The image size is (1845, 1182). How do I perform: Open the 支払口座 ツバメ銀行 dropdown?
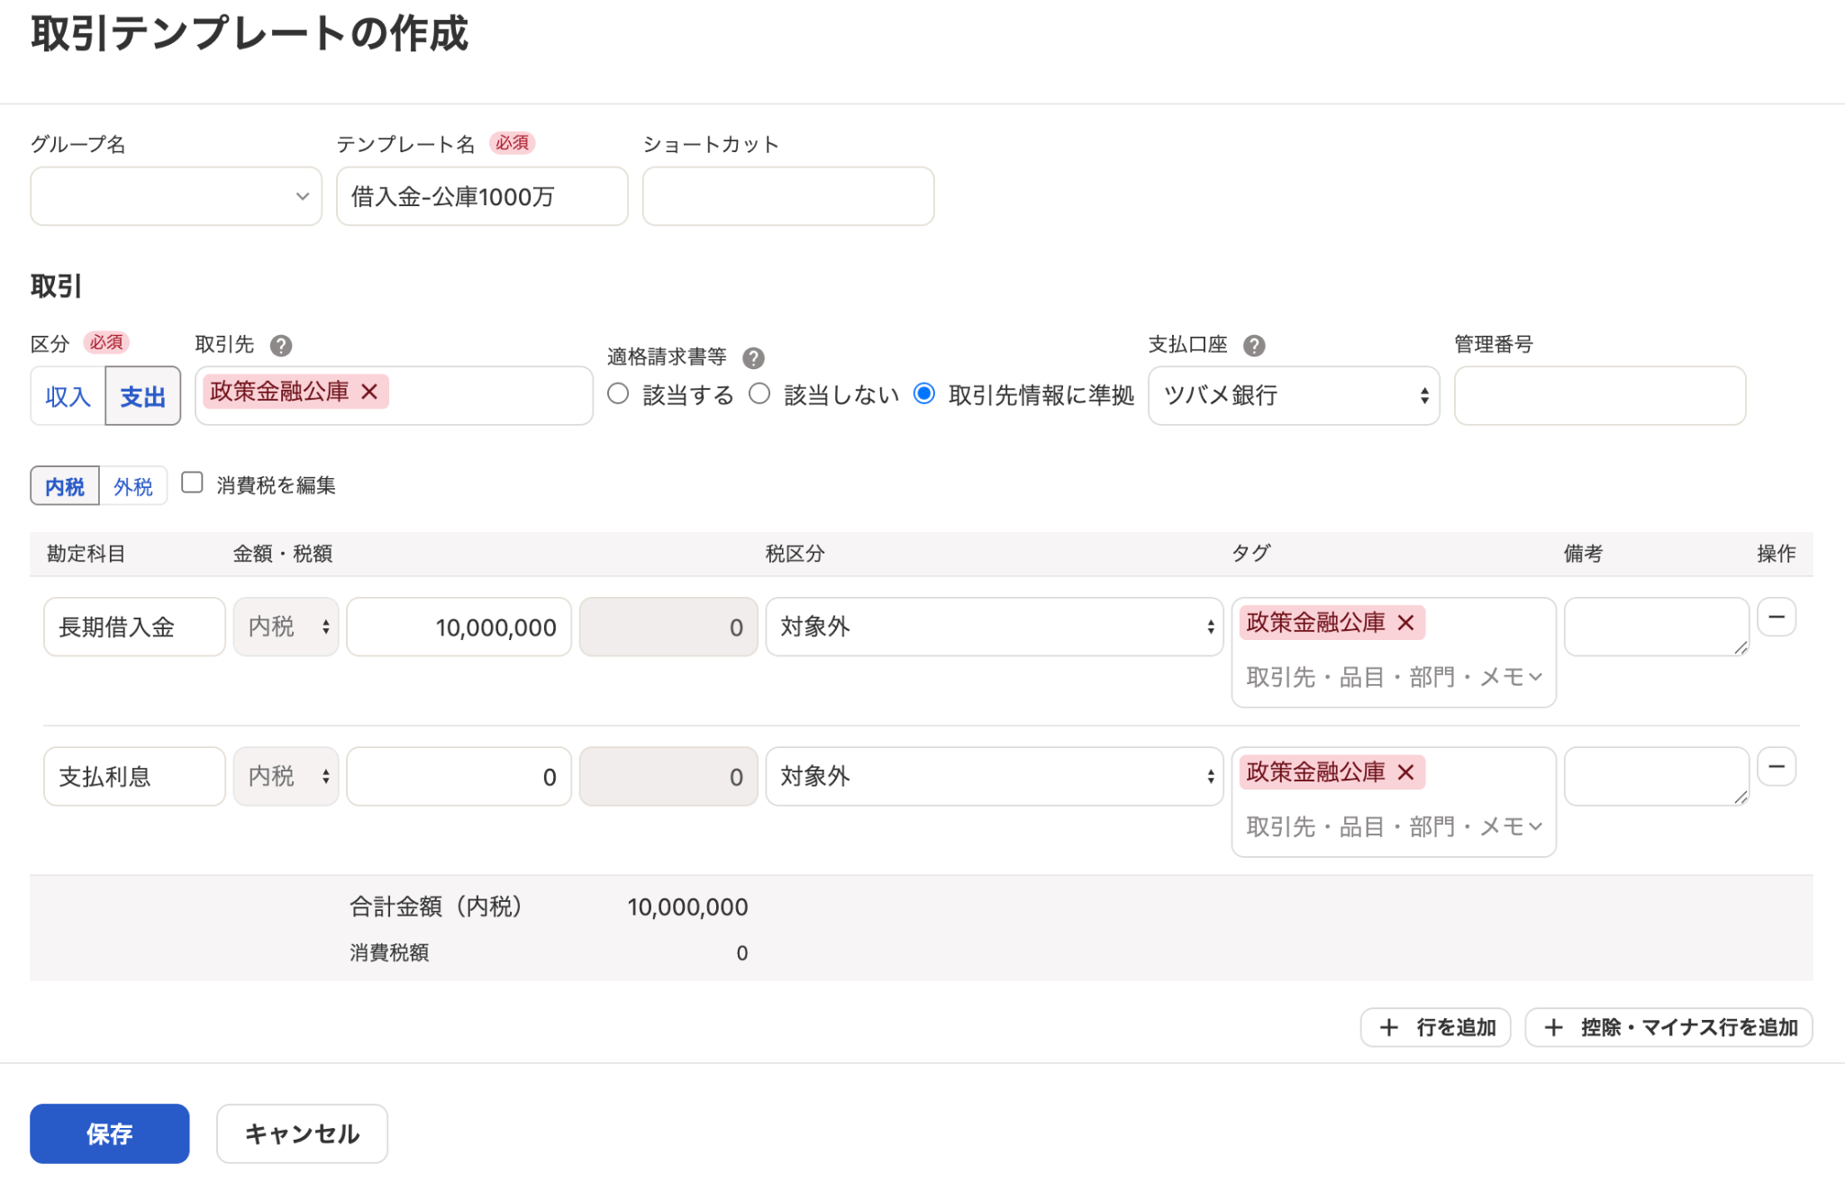click(1294, 396)
